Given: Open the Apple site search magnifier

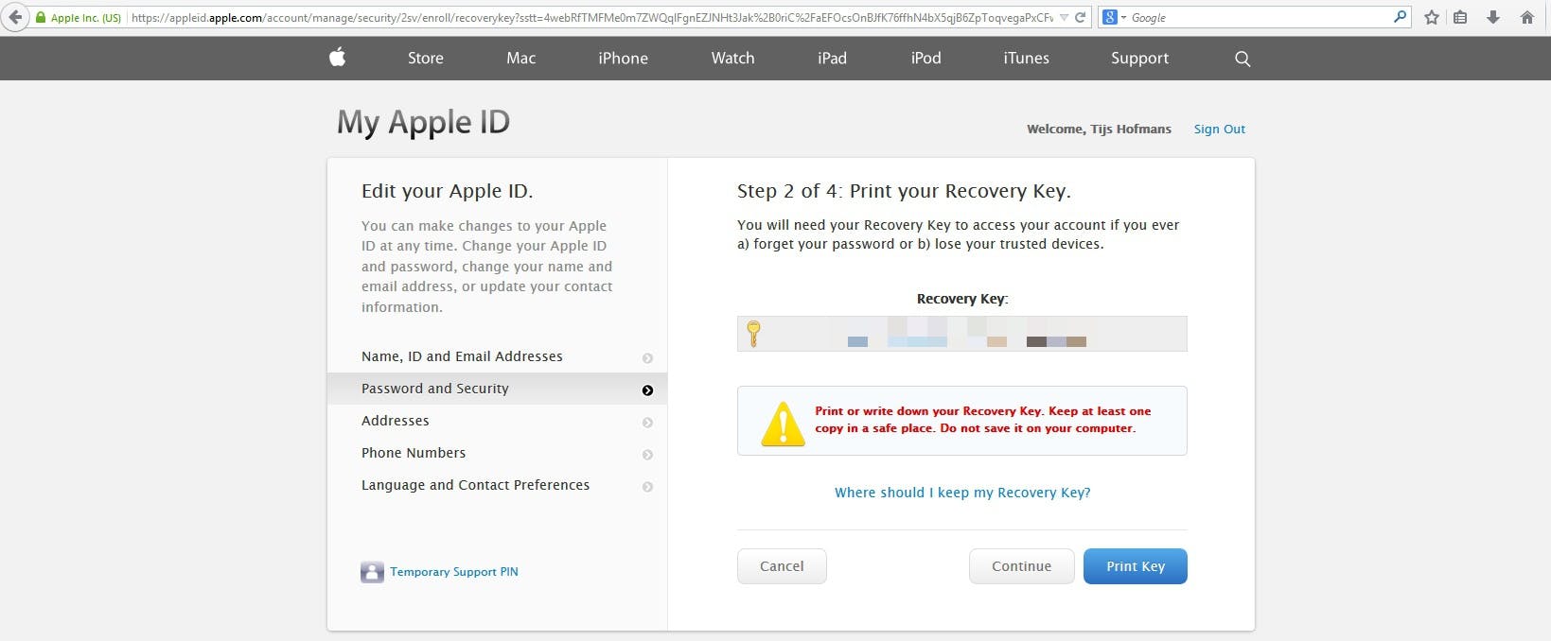Looking at the screenshot, I should pyautogui.click(x=1243, y=59).
